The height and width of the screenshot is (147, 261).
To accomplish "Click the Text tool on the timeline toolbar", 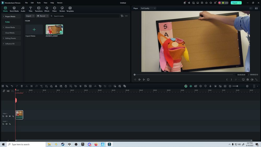I will [x=41, y=86].
